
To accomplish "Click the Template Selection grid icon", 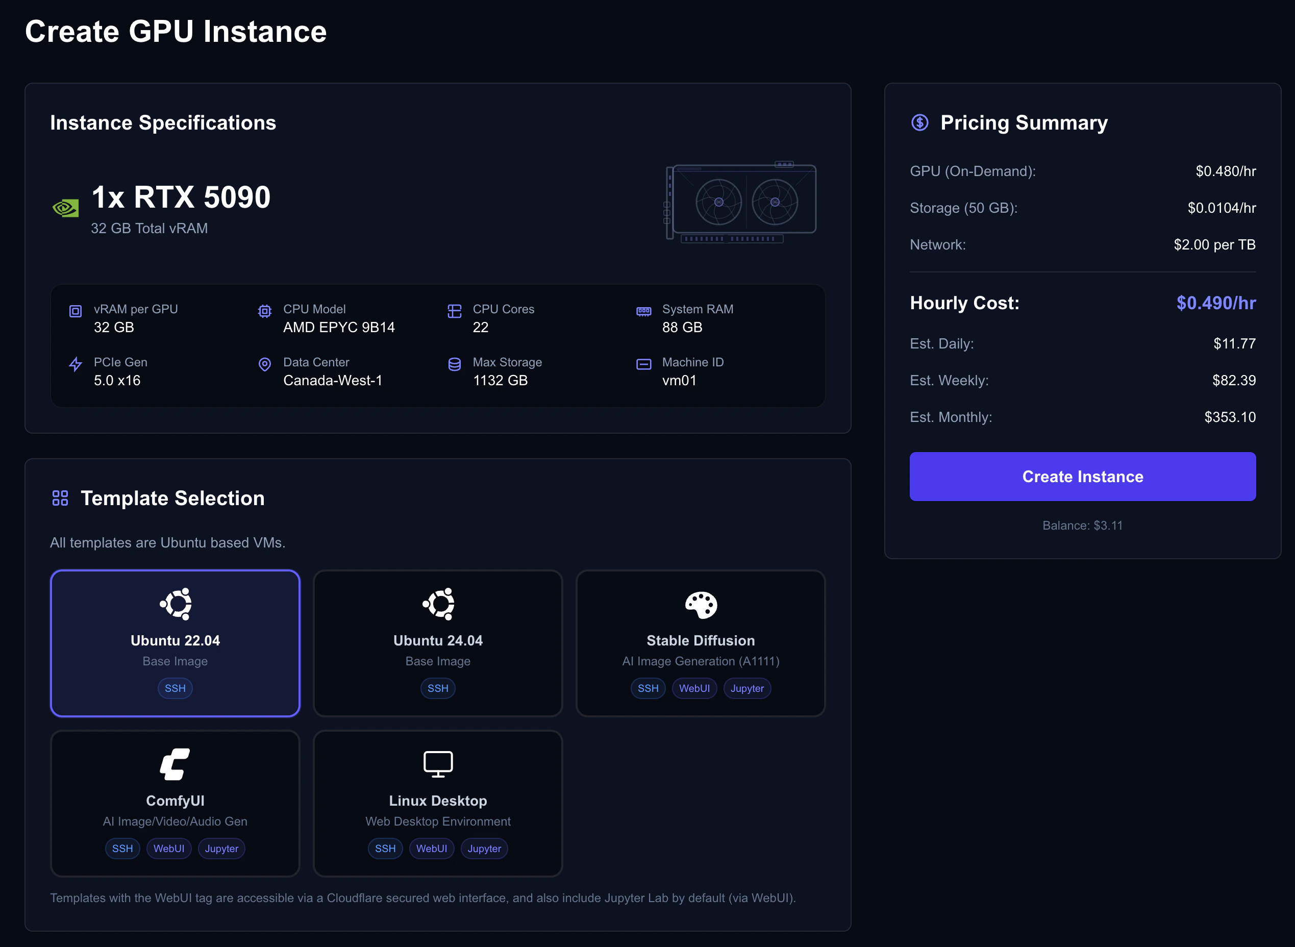I will 60,497.
